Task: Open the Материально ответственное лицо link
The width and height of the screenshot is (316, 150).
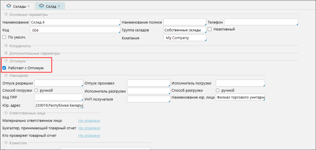Action: pos(90,121)
